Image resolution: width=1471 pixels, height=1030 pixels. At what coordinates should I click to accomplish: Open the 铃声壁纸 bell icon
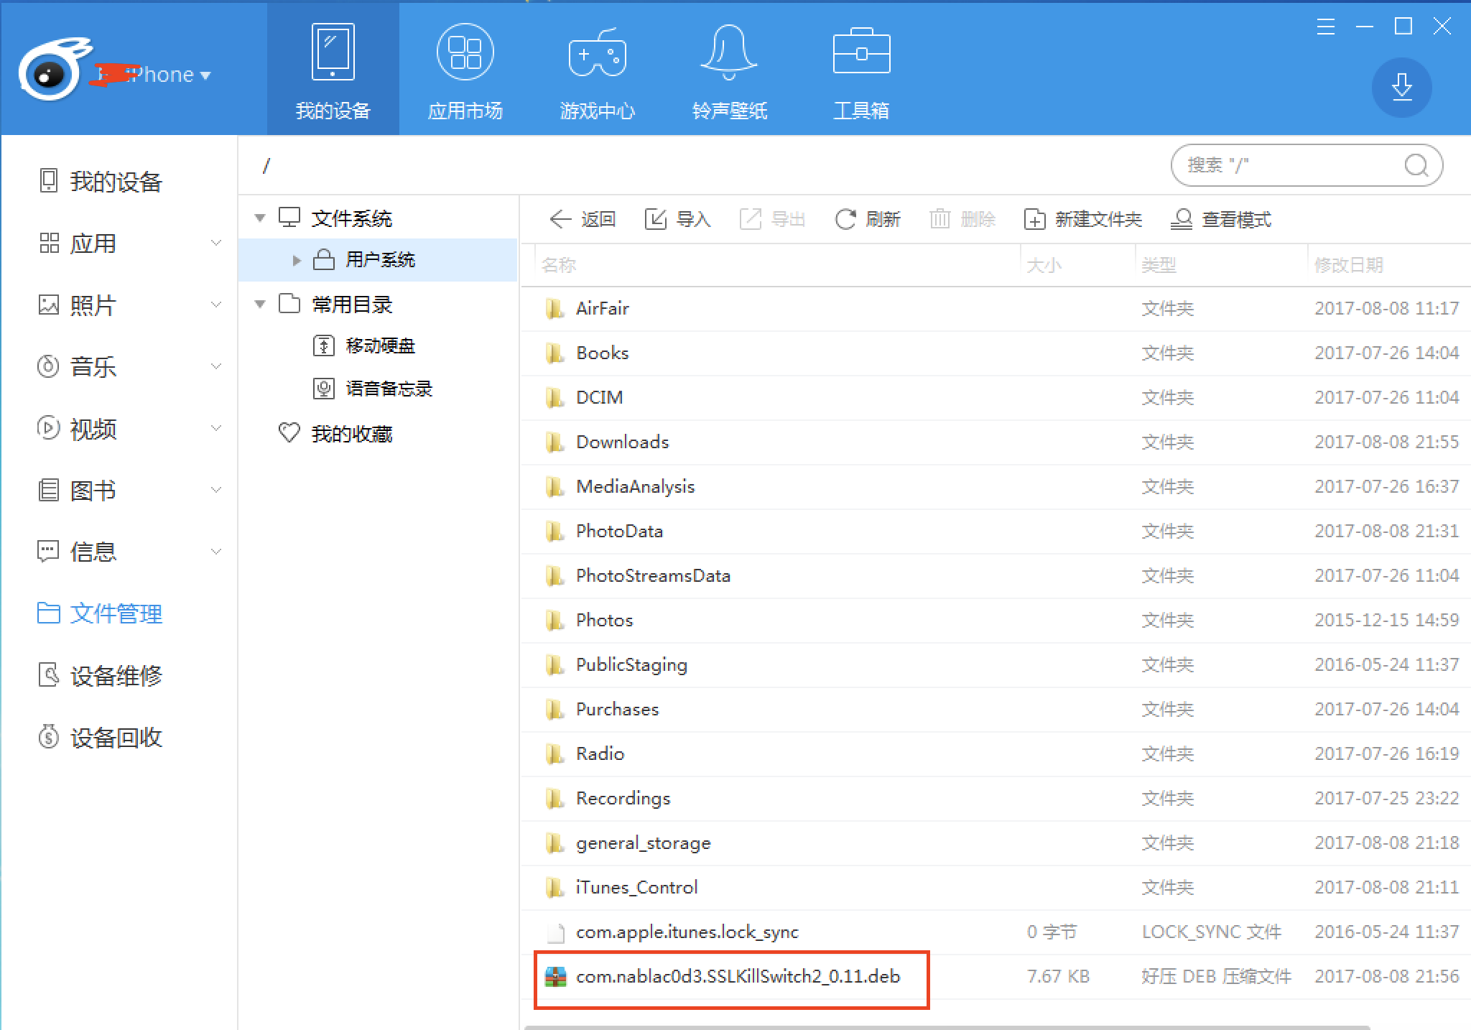[728, 52]
